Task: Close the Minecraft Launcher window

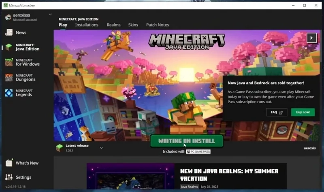Action: (x=316, y=5)
